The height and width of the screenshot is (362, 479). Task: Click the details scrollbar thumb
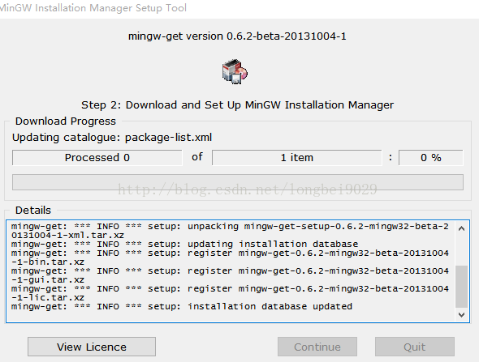462,287
